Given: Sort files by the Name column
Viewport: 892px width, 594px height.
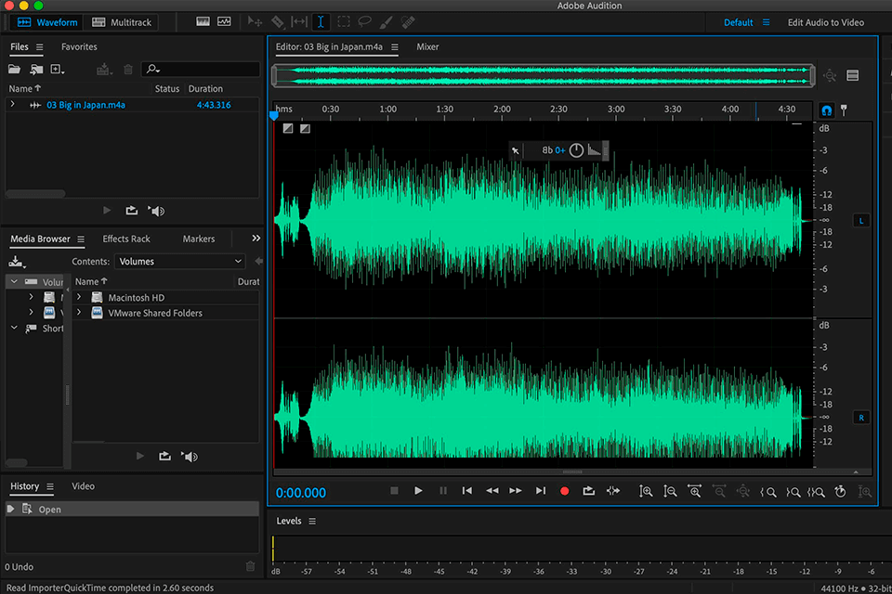Looking at the screenshot, I should (24, 89).
